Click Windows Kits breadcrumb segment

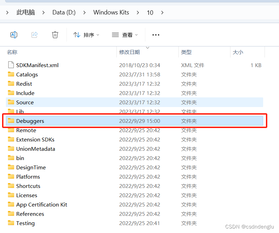(111, 12)
